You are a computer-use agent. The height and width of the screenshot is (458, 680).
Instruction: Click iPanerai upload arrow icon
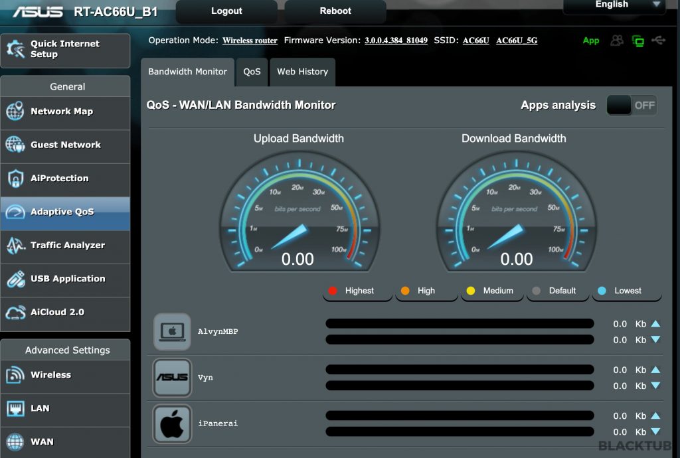(x=655, y=416)
